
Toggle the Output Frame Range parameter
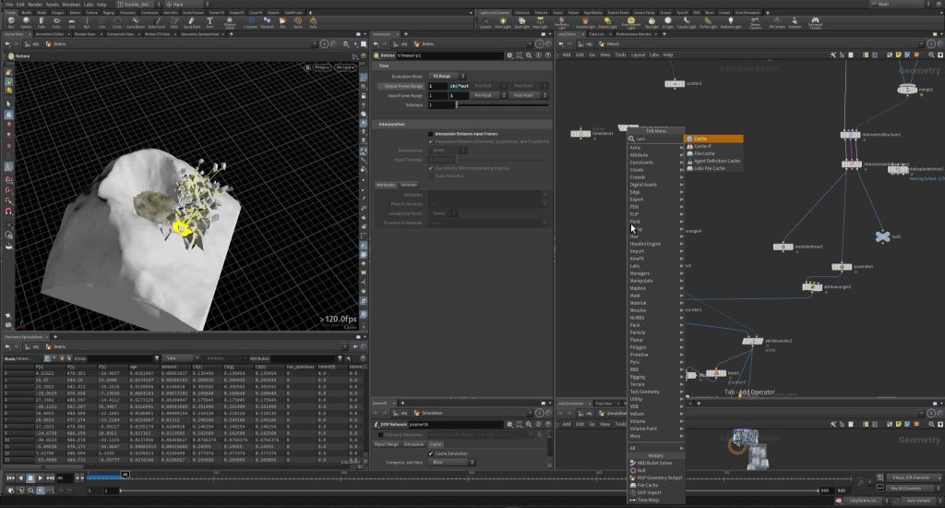400,85
